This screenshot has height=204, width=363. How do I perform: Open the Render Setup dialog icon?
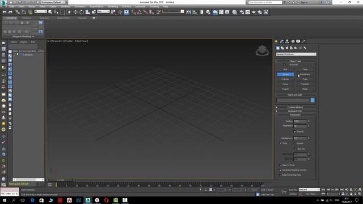tap(242, 12)
